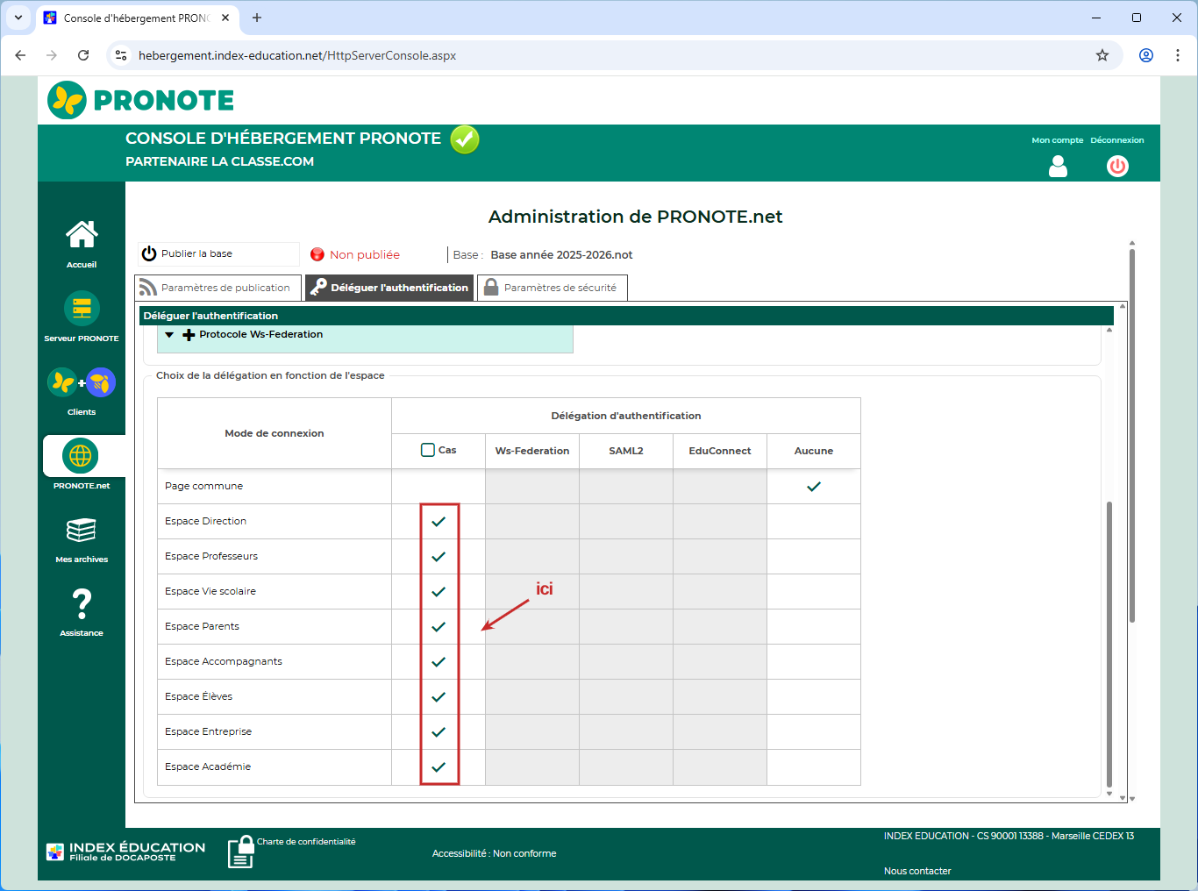View site information icon in address bar

tap(121, 55)
